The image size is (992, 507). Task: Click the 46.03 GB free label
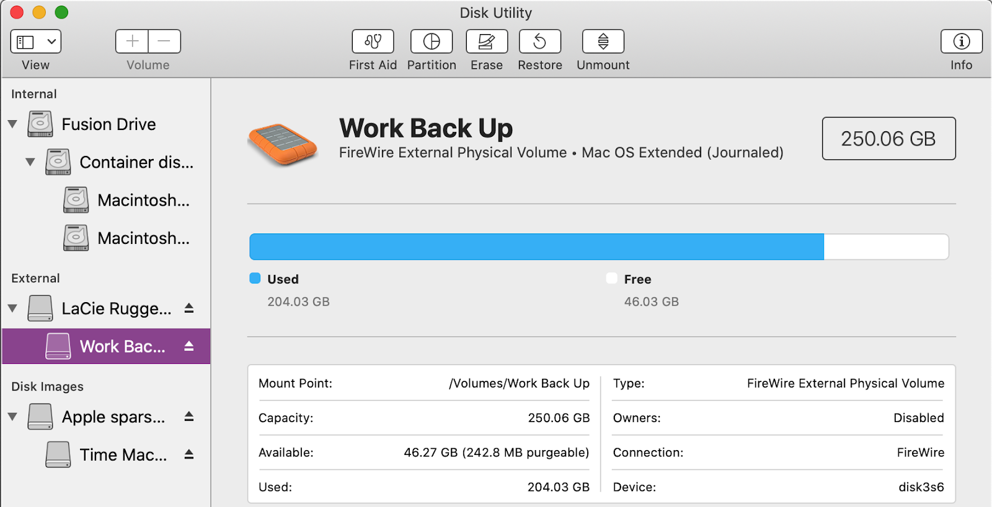pyautogui.click(x=652, y=301)
